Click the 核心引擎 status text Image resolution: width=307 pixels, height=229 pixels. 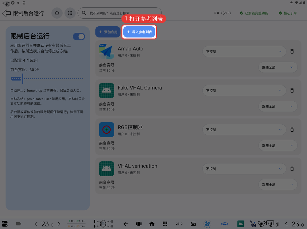[290, 13]
